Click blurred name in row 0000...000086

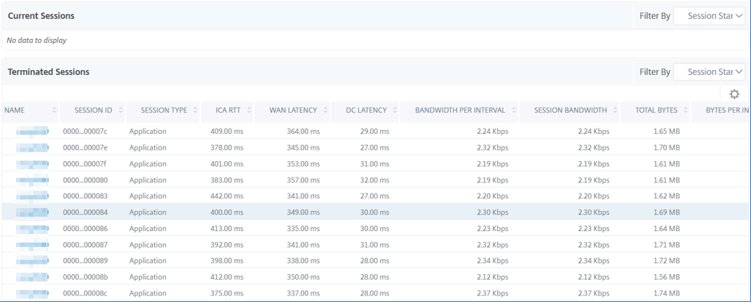pyautogui.click(x=32, y=229)
